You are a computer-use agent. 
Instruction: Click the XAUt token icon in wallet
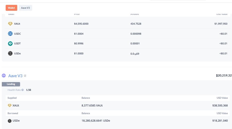[x=10, y=24]
